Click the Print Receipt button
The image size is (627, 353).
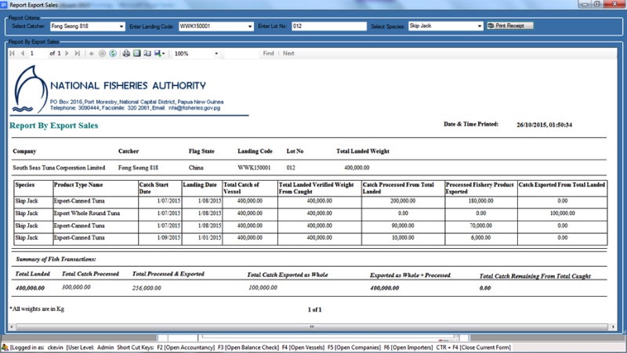pos(510,26)
